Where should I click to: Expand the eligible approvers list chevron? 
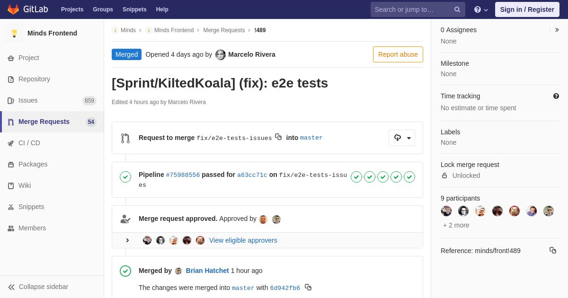pos(127,240)
